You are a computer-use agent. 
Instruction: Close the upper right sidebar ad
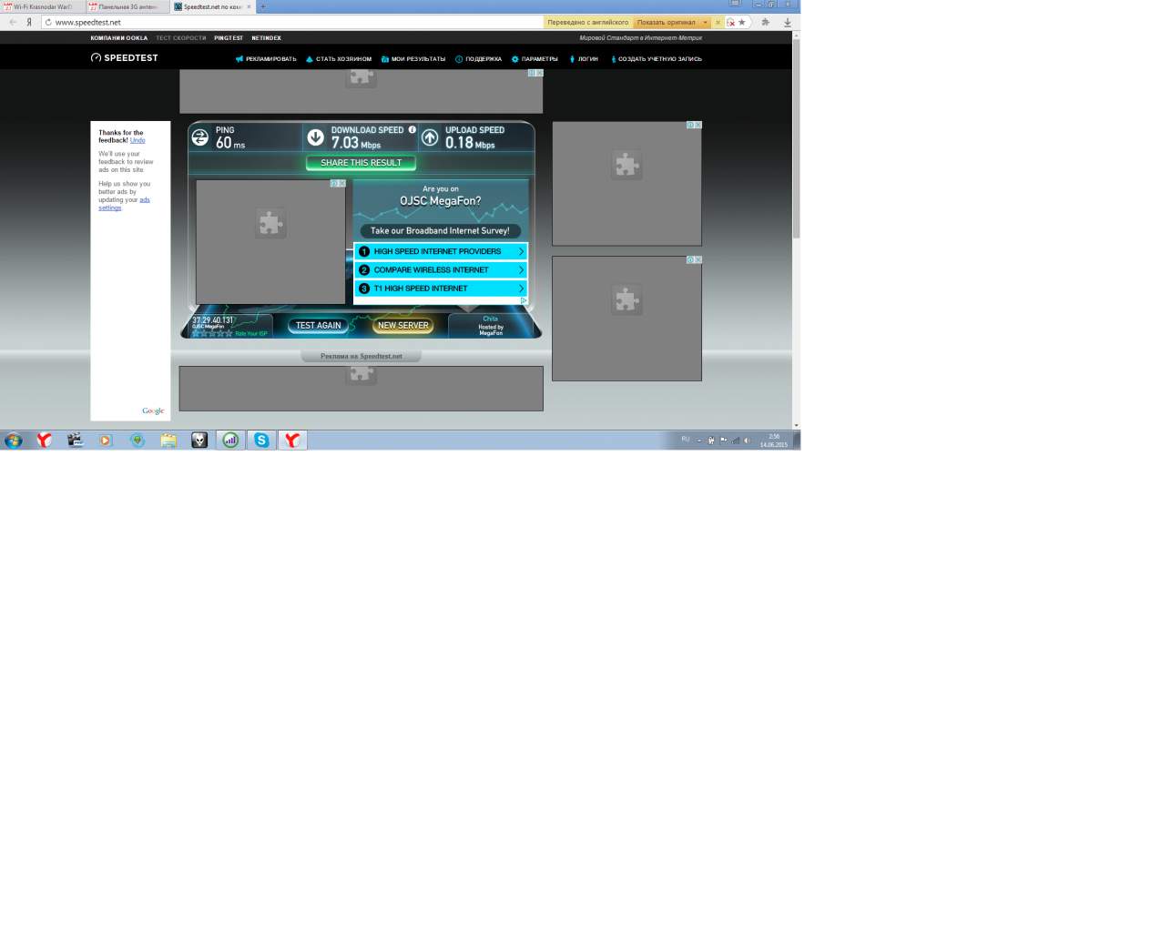click(x=698, y=125)
